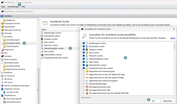Uncheck Dokumente suchen in the dialog

[x=84, y=46]
